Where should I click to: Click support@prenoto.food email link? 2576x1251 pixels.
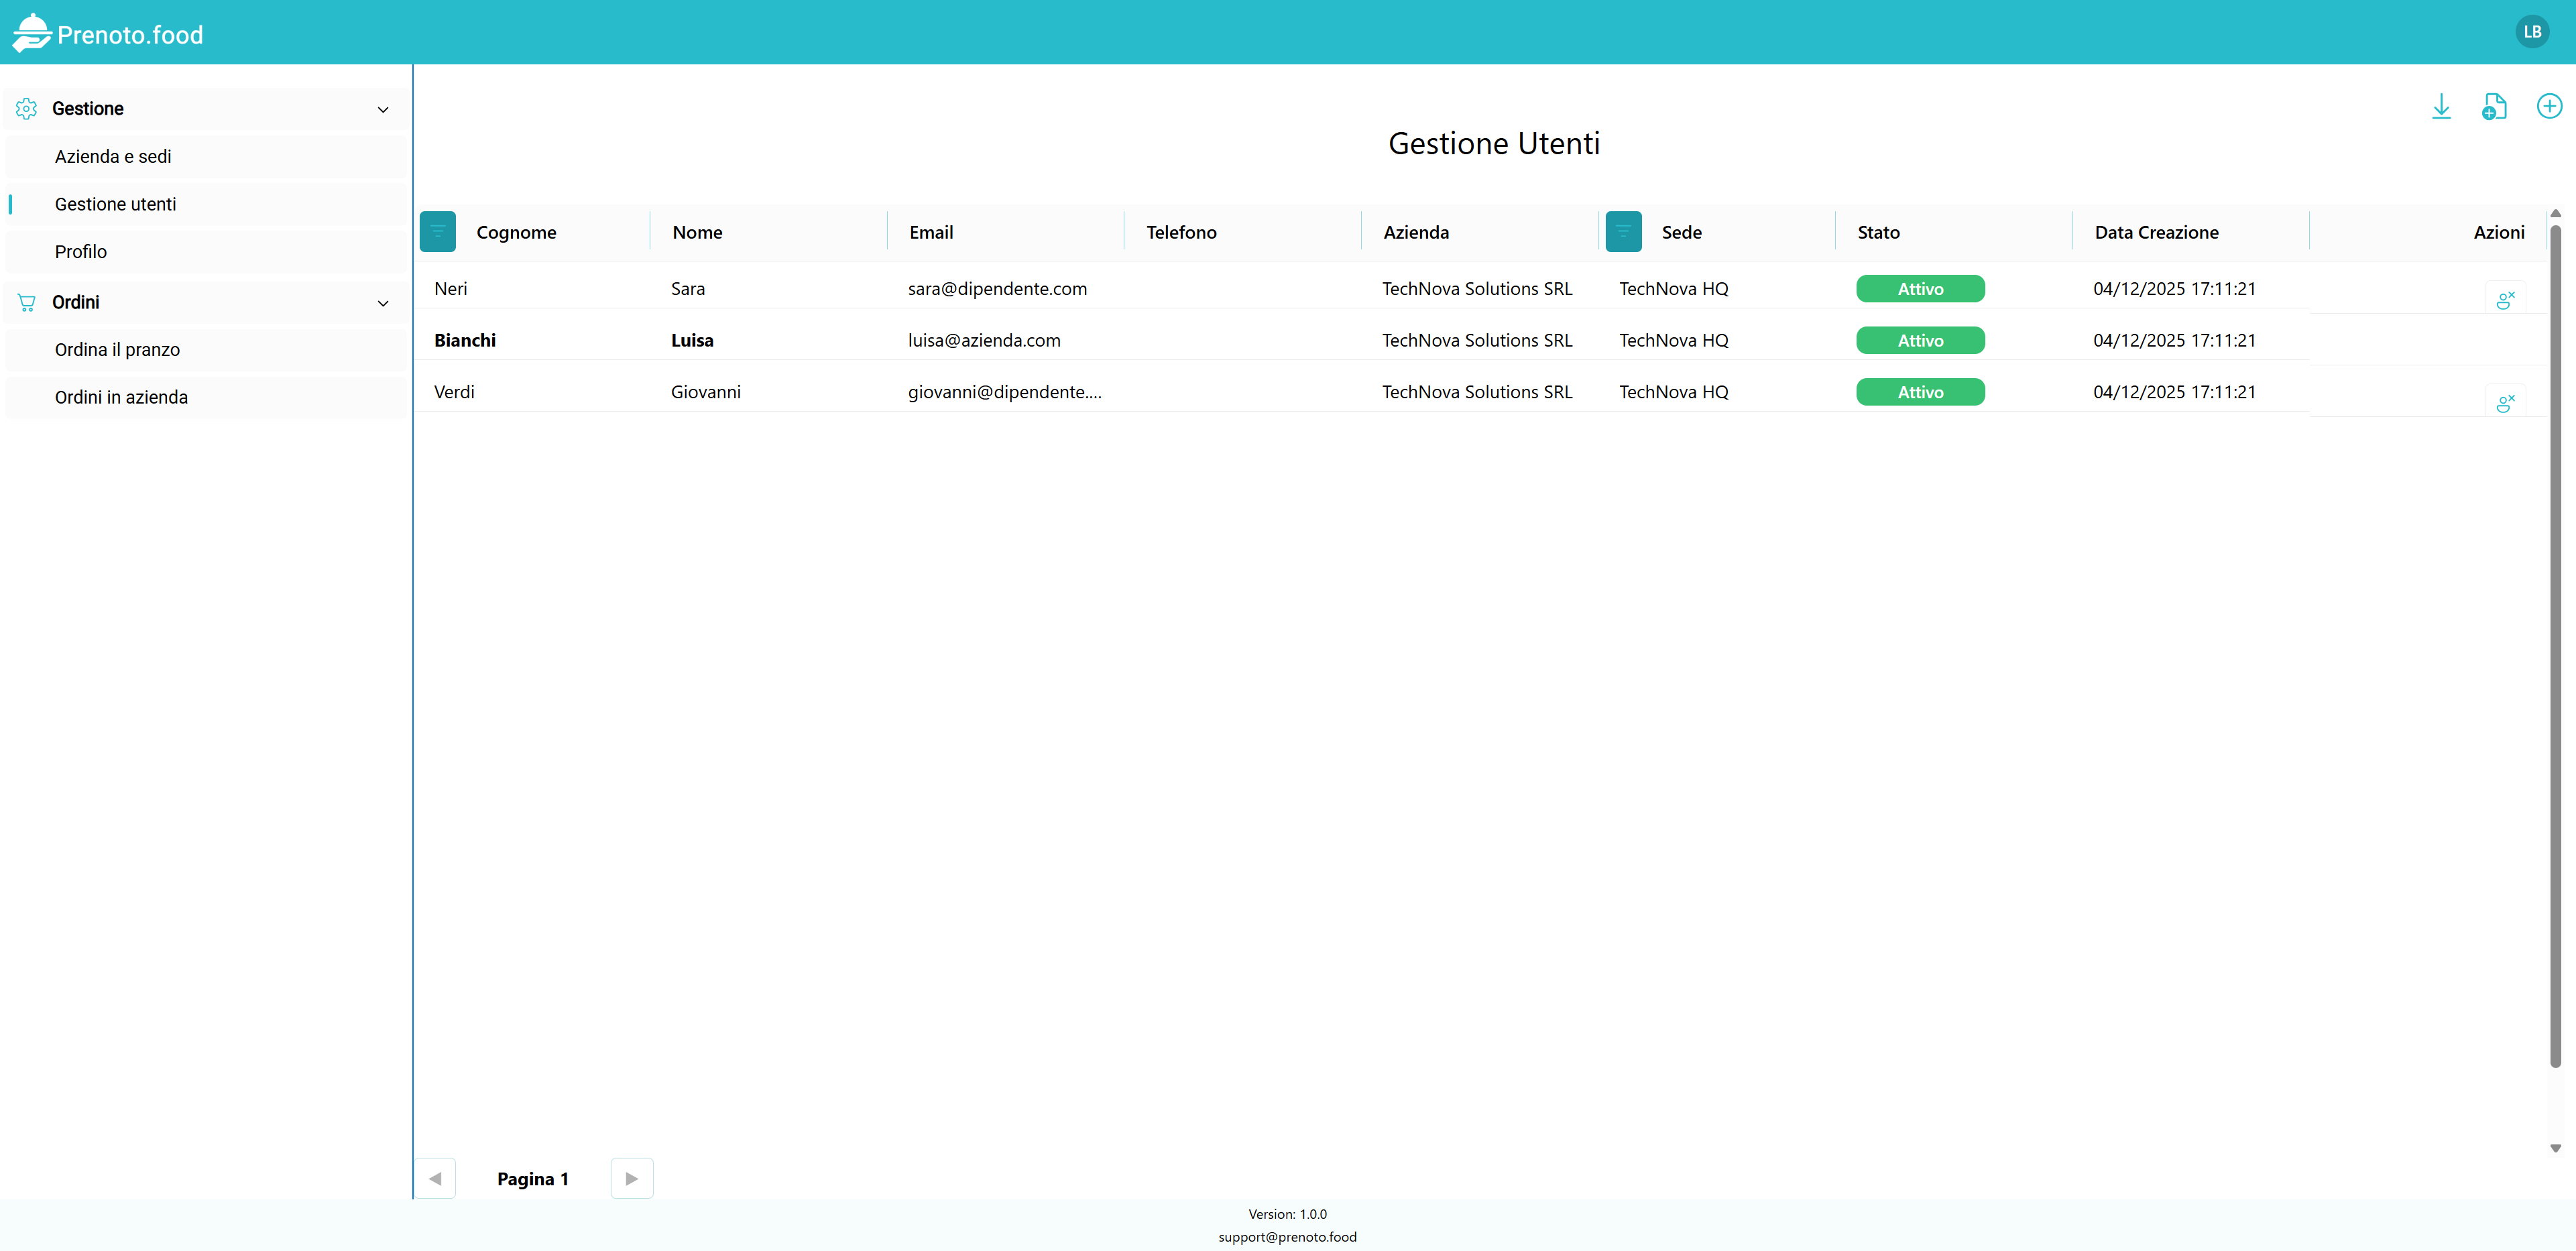tap(1287, 1237)
